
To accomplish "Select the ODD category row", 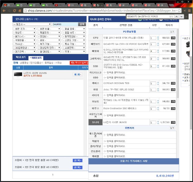I will pos(132,78).
